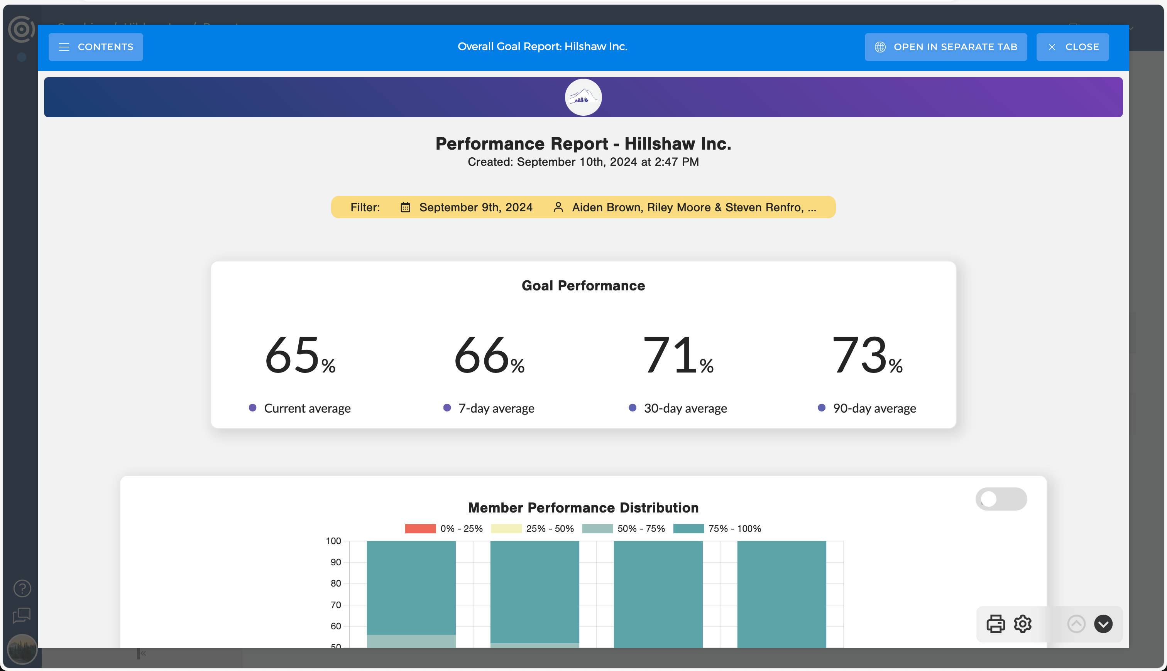Scroll up using the chevron up icon

click(x=1076, y=624)
